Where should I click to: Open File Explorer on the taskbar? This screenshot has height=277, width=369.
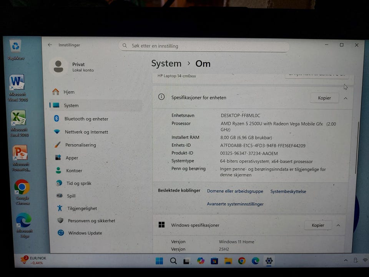pyautogui.click(x=228, y=261)
